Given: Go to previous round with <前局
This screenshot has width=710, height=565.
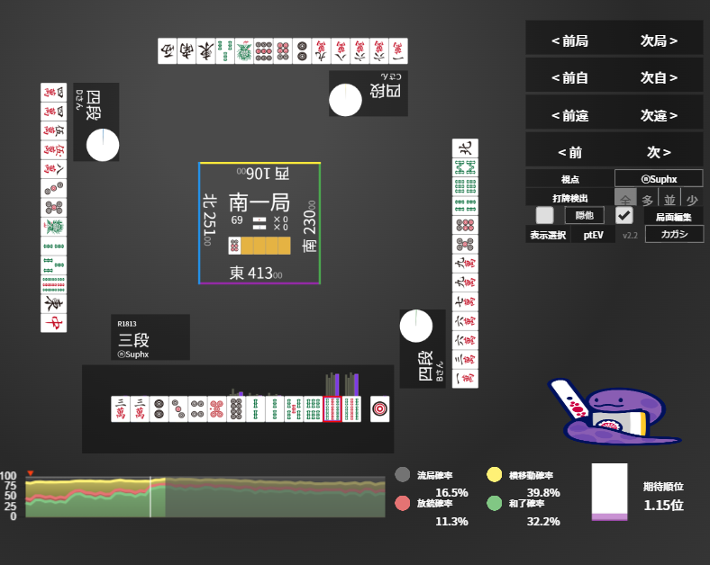Looking at the screenshot, I should [x=569, y=40].
